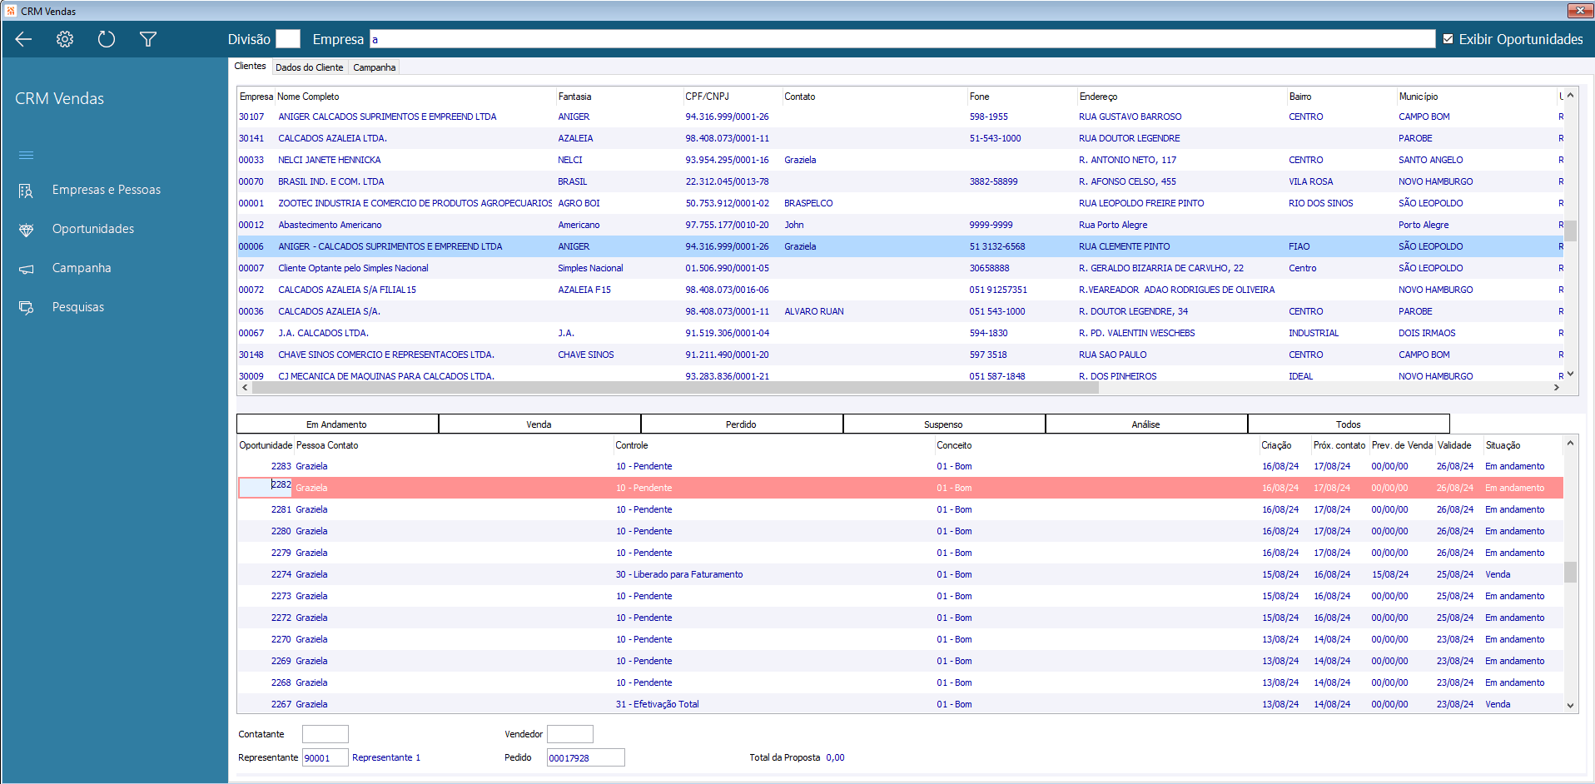
Task: Select opportunity 2270
Action: point(900,639)
